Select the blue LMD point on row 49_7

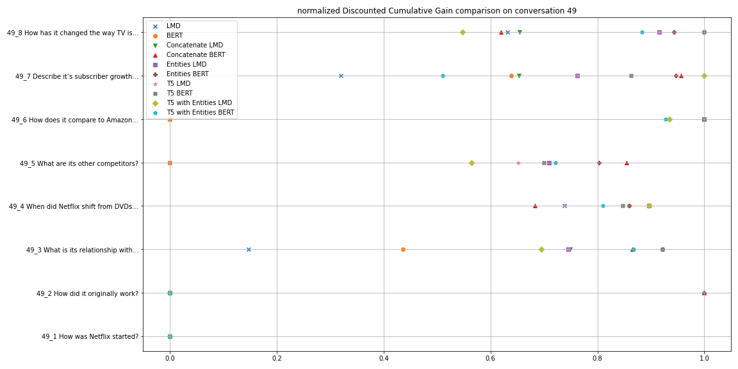click(341, 76)
